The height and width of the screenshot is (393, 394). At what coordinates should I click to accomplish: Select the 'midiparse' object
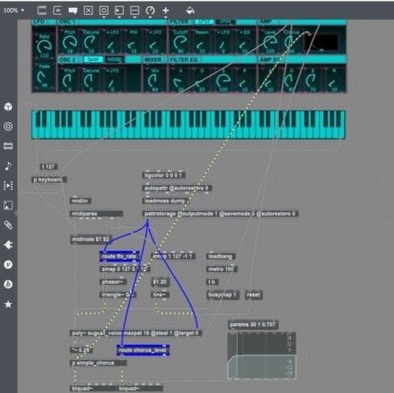pyautogui.click(x=96, y=214)
